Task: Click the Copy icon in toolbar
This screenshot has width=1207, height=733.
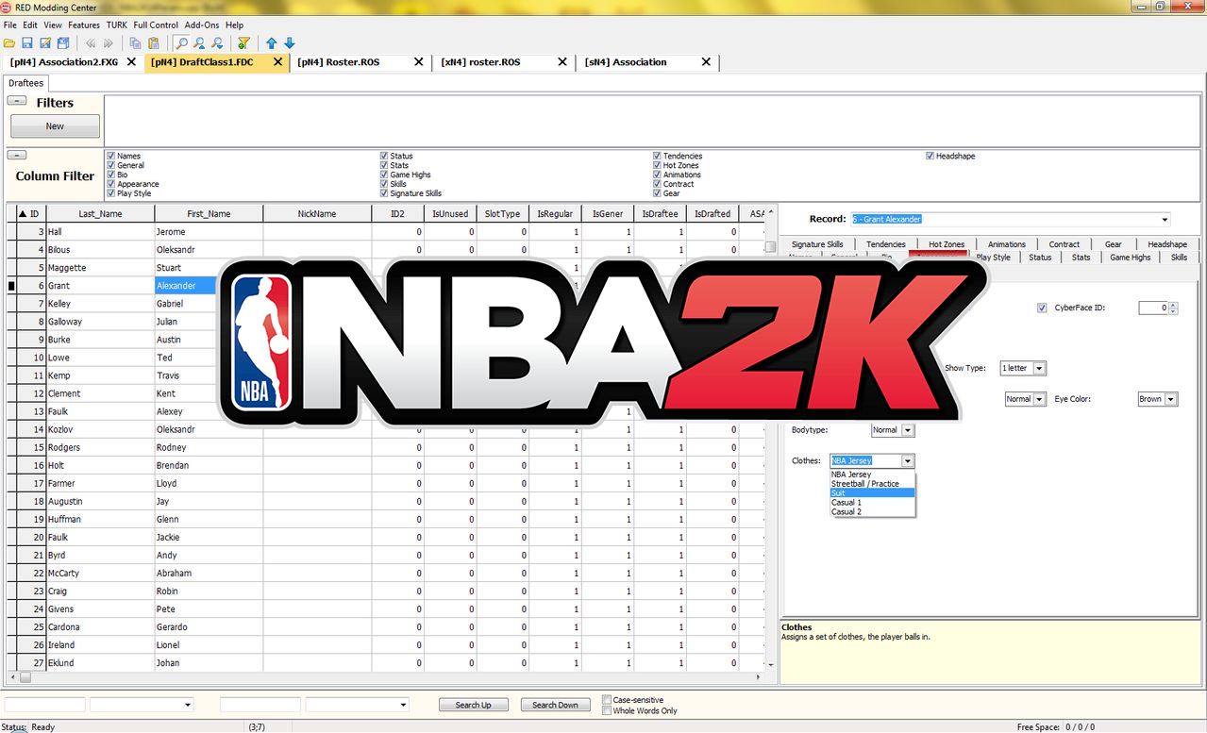Action: [136, 43]
